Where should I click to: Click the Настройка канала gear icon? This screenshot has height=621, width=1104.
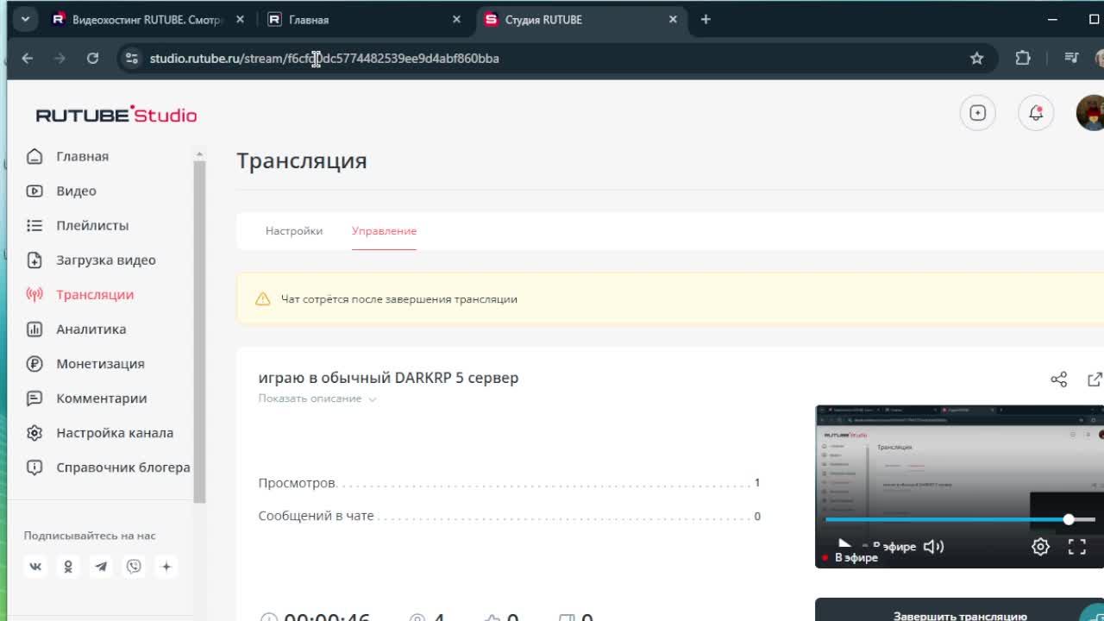tap(34, 432)
